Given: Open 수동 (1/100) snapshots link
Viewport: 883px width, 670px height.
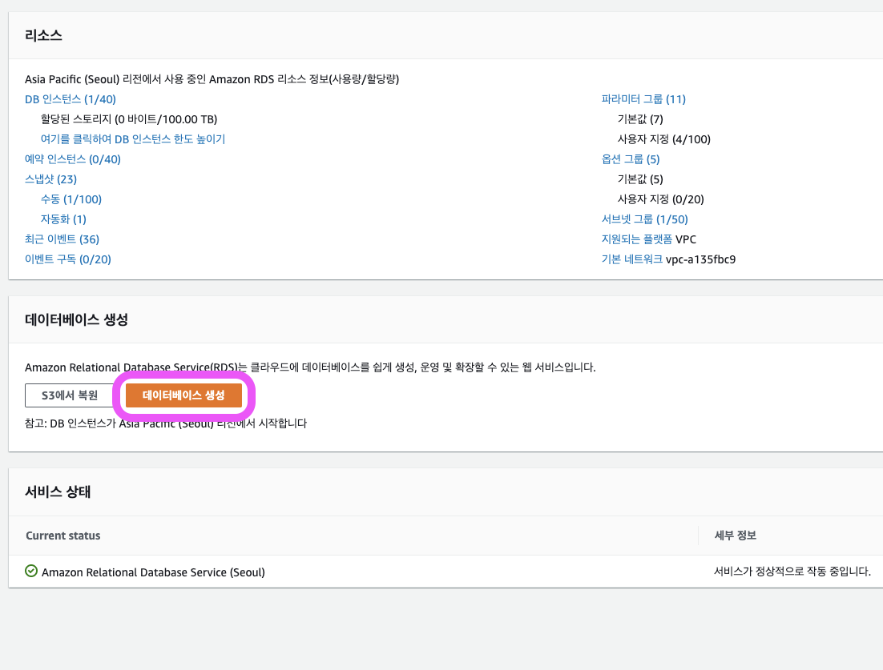Looking at the screenshot, I should (71, 199).
